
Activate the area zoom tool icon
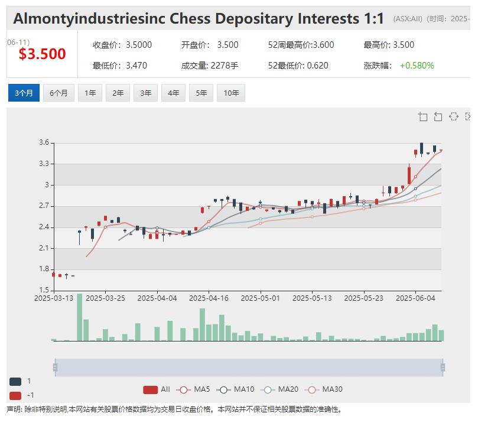(x=422, y=116)
